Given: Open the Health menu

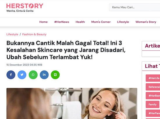Looking at the screenshot, I should pyautogui.click(x=80, y=22).
